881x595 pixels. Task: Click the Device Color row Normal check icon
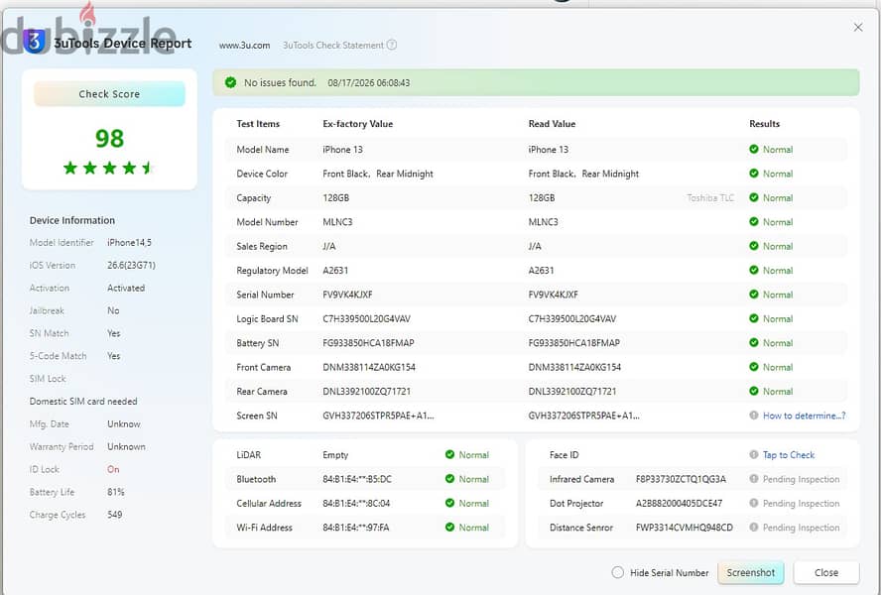[754, 174]
